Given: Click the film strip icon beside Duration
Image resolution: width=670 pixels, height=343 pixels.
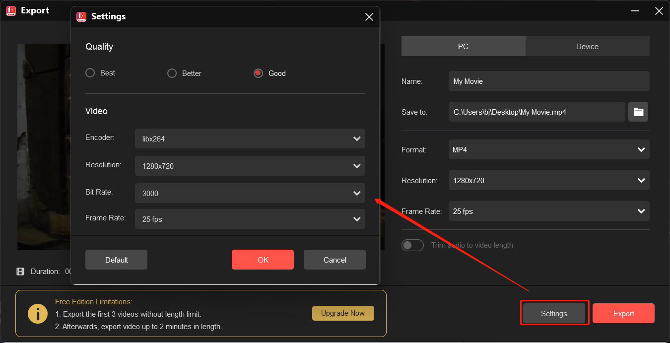Looking at the screenshot, I should point(20,272).
